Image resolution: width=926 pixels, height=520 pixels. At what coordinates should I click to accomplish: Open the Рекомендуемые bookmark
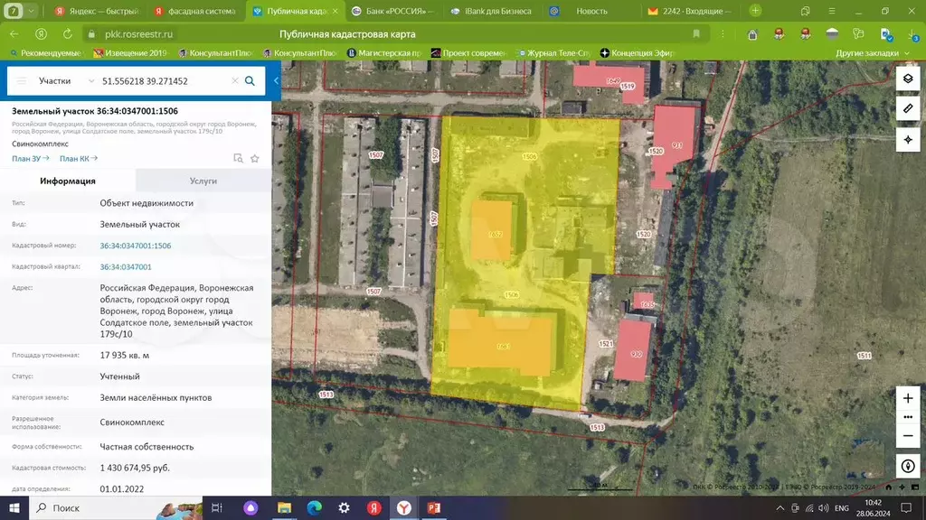(x=47, y=53)
